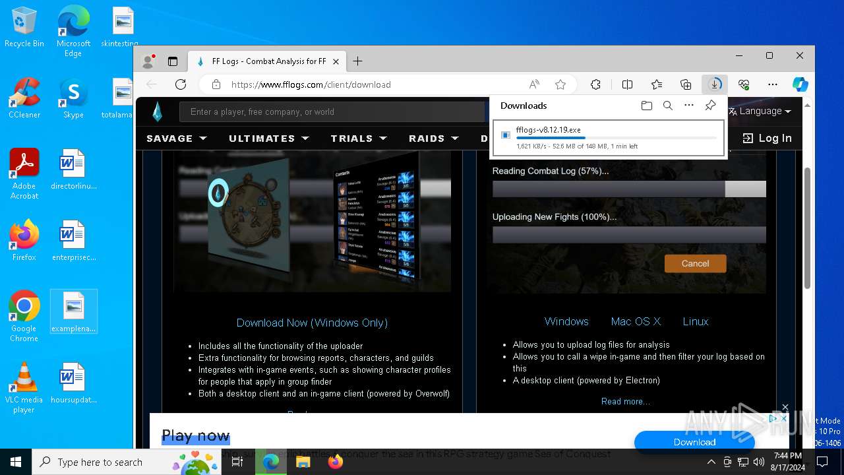Focus the player search field
This screenshot has height=475, width=844.
click(x=333, y=111)
